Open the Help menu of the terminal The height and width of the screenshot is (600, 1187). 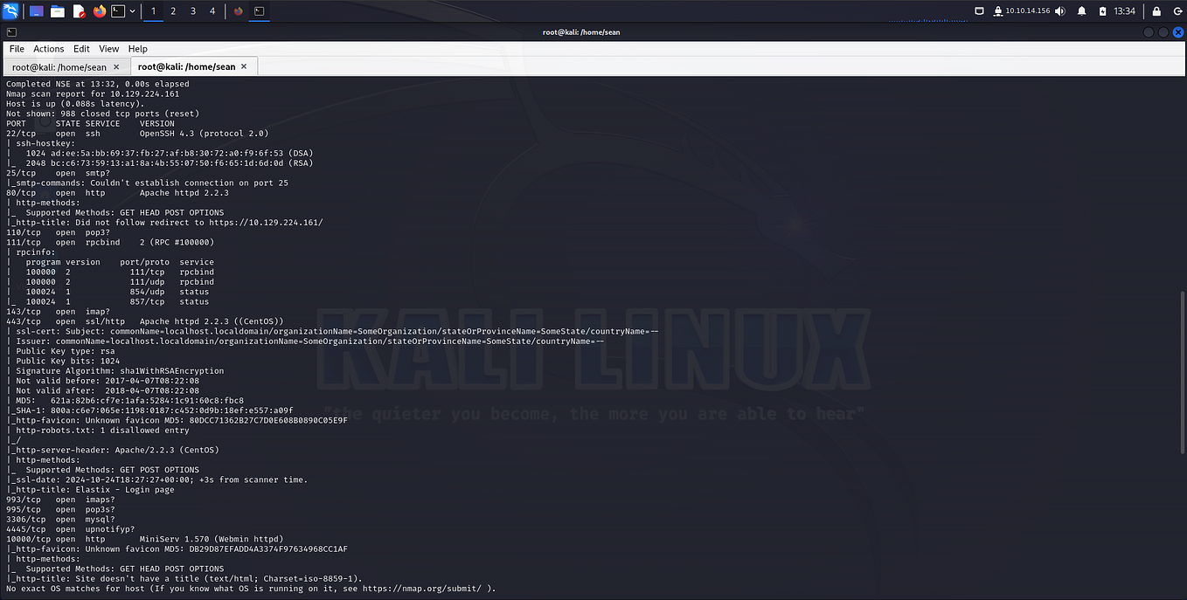pyautogui.click(x=137, y=48)
